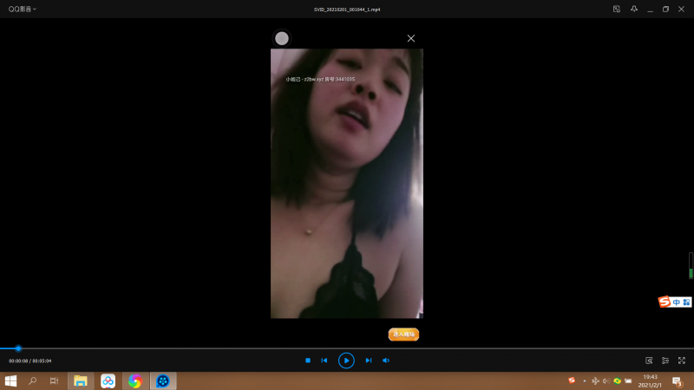
Task: Click the orange button below the video
Action: [403, 334]
